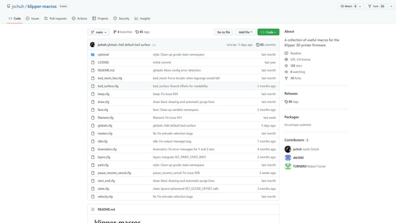Open the 4 branches link
The height and width of the screenshot is (223, 396).
(122, 32)
